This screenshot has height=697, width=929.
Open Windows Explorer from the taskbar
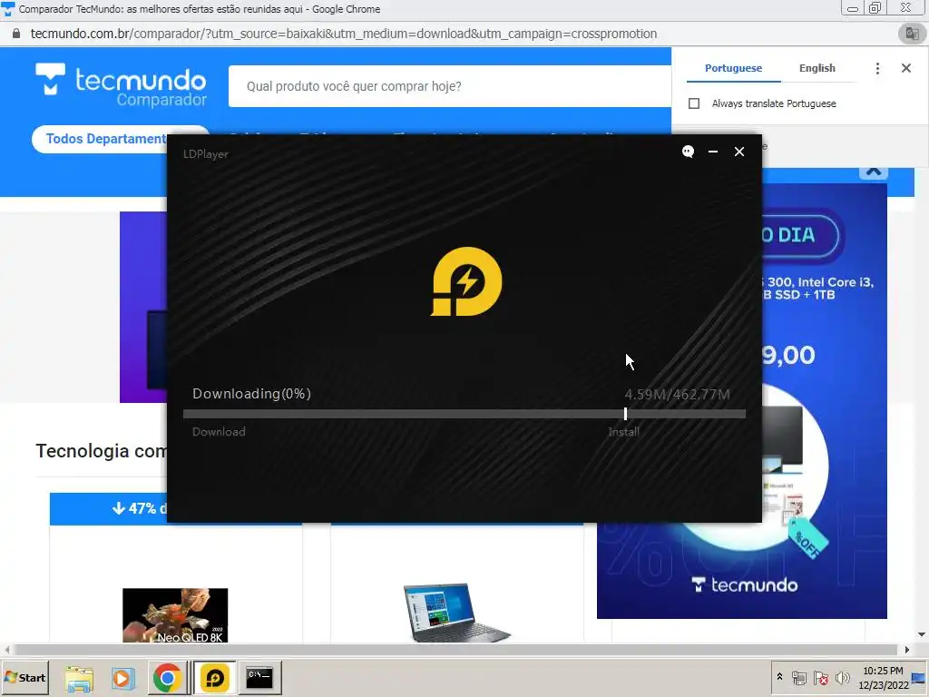click(79, 678)
